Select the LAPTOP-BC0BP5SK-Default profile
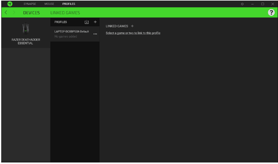This screenshot has height=164, width=278. coord(72,34)
